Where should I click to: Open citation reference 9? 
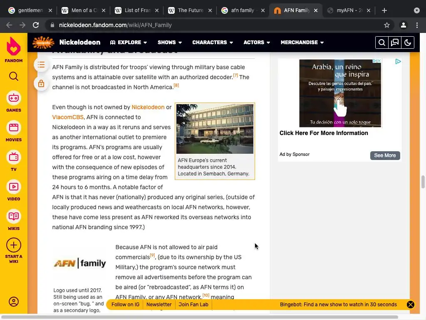coord(152,255)
